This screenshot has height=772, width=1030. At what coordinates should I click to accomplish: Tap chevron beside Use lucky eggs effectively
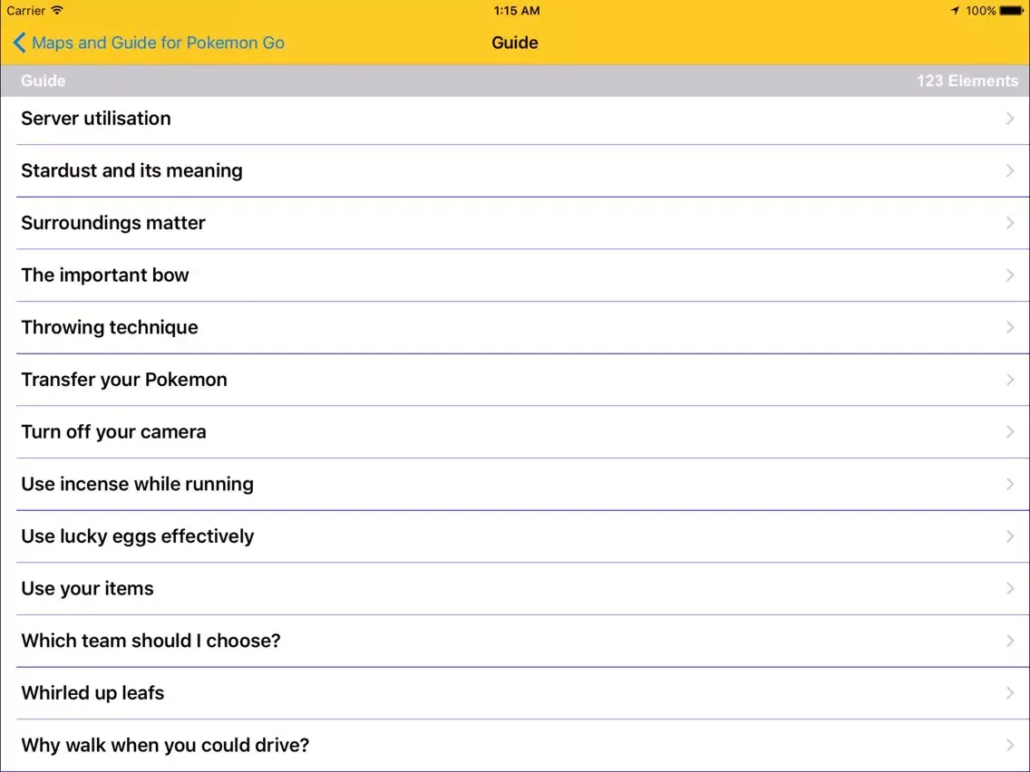pyautogui.click(x=1009, y=536)
